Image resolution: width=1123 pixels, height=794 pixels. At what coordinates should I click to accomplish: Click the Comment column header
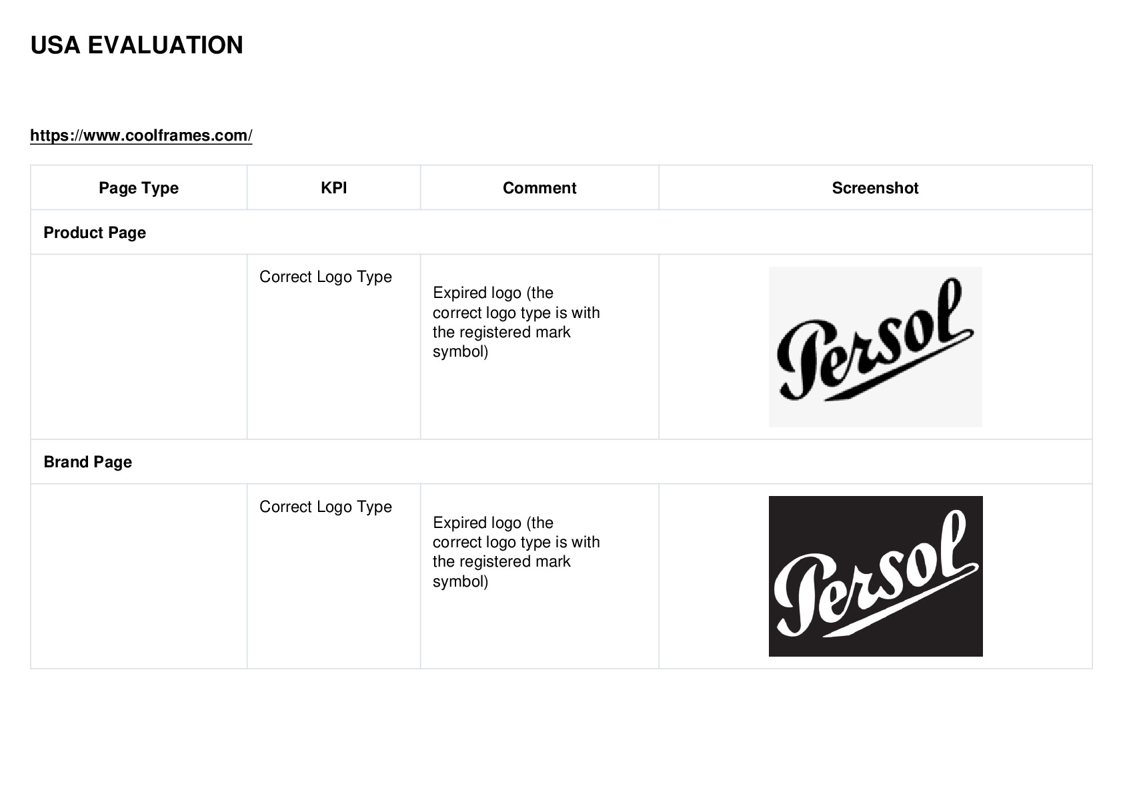(x=539, y=188)
